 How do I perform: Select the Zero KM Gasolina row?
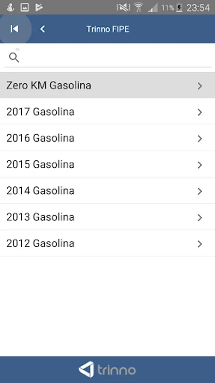point(107,85)
